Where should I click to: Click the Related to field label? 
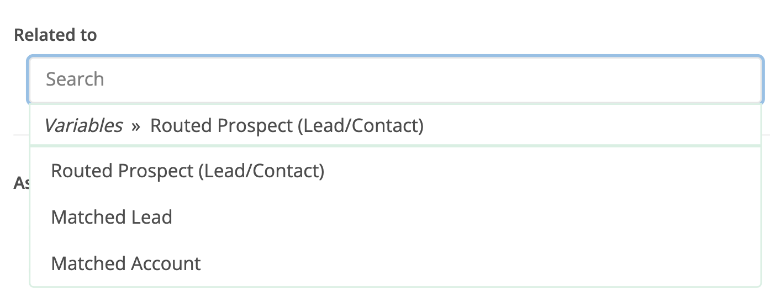[55, 35]
